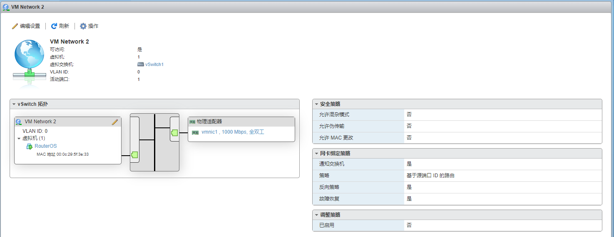Image resolution: width=614 pixels, height=237 pixels.
Task: Click the refresh icon in toolbar
Action: click(x=54, y=26)
